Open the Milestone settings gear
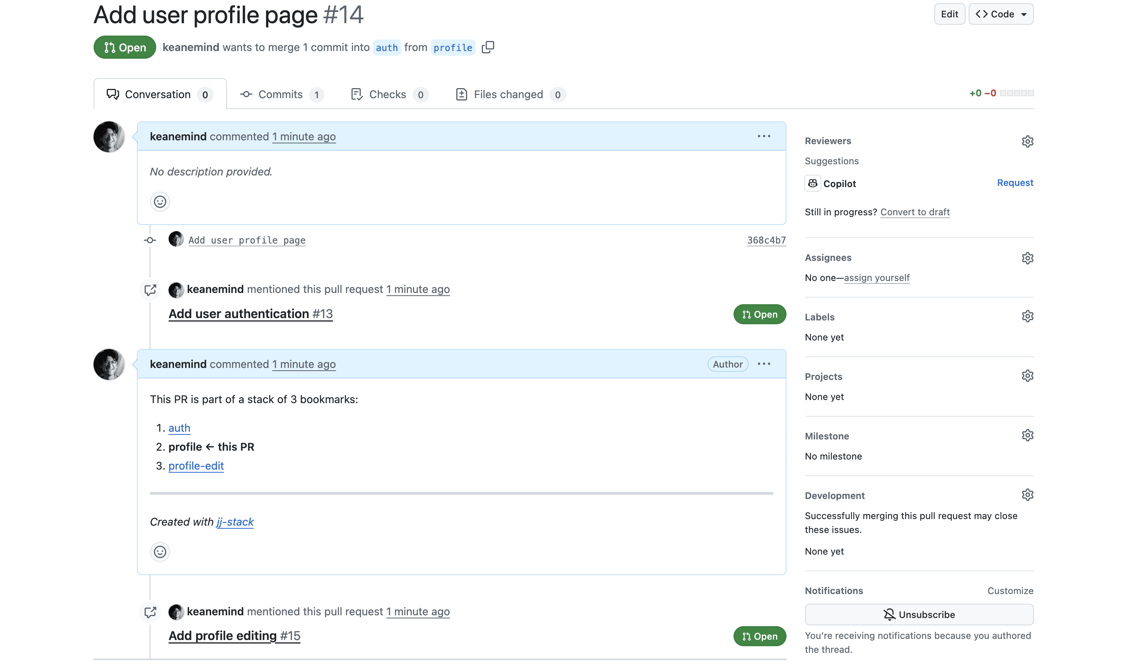1126x664 pixels. pos(1027,435)
